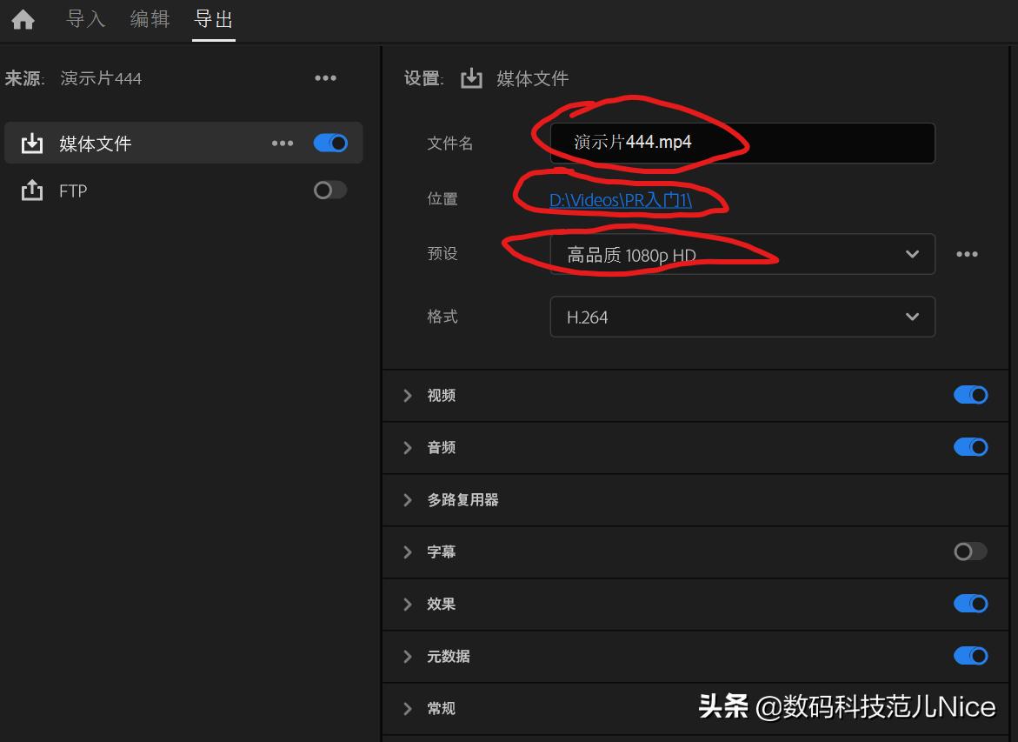Disable the 视频 export toggle
The height and width of the screenshot is (742, 1018).
tap(970, 395)
